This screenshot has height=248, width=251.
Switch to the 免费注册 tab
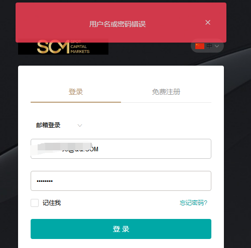(166, 92)
